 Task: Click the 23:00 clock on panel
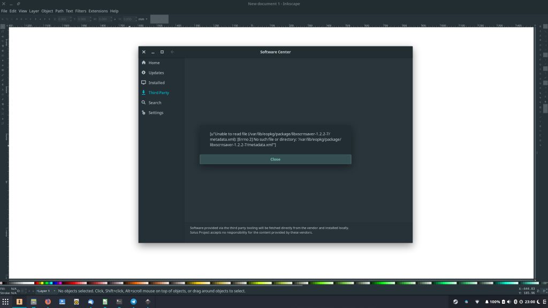point(529,302)
